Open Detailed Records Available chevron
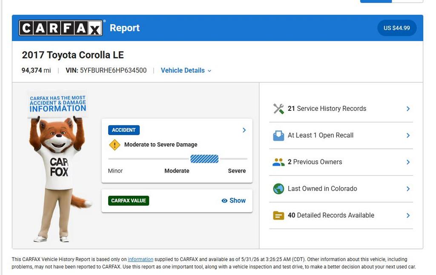The width and height of the screenshot is (436, 275). click(x=408, y=215)
